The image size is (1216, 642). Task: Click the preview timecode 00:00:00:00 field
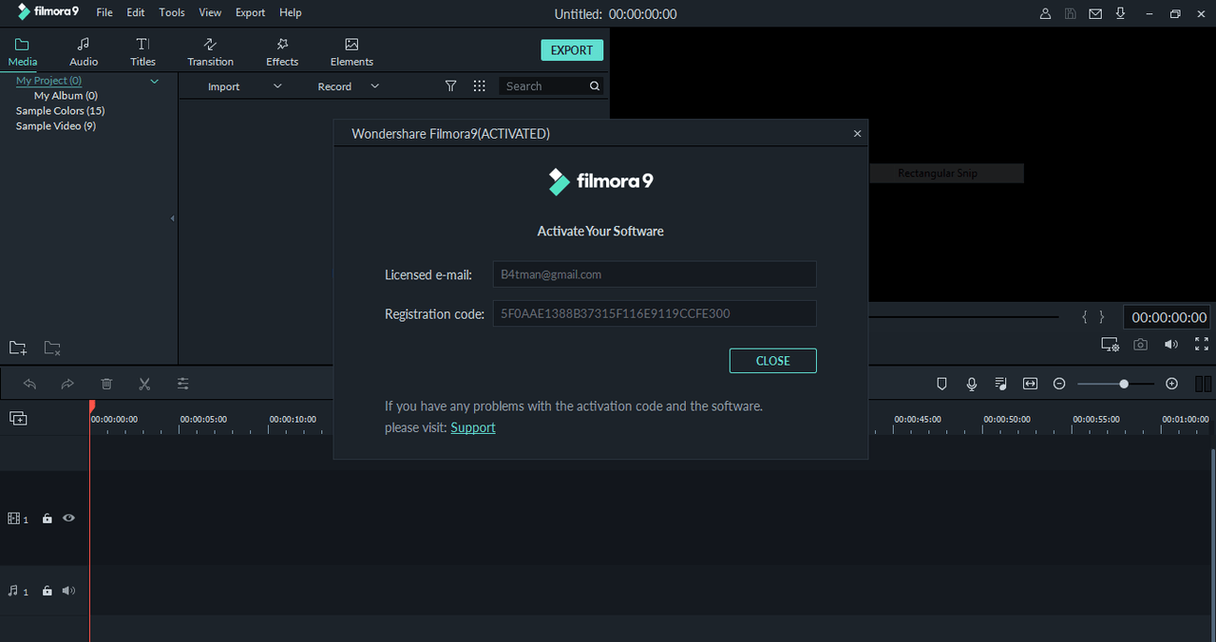(1169, 317)
